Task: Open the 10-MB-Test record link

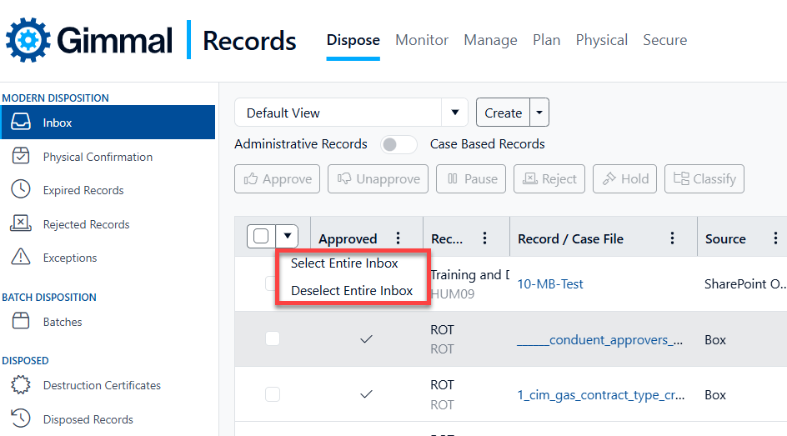Action: click(550, 283)
